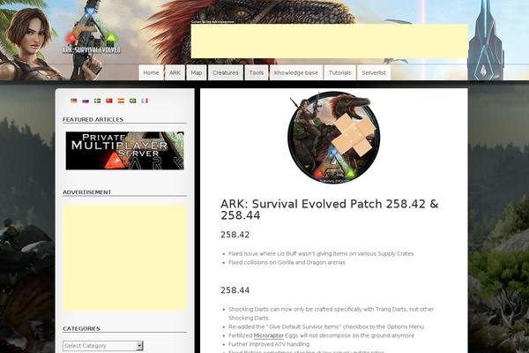Open the Select Category dropdown
This screenshot has height=353, width=529.
[x=103, y=346]
